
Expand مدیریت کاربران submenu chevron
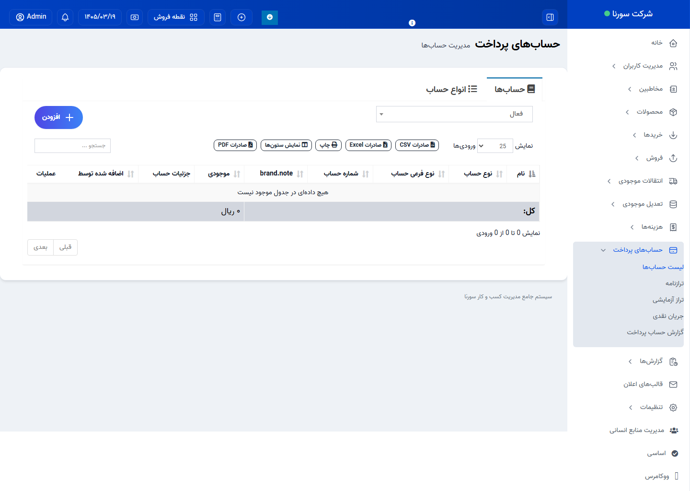[614, 66]
